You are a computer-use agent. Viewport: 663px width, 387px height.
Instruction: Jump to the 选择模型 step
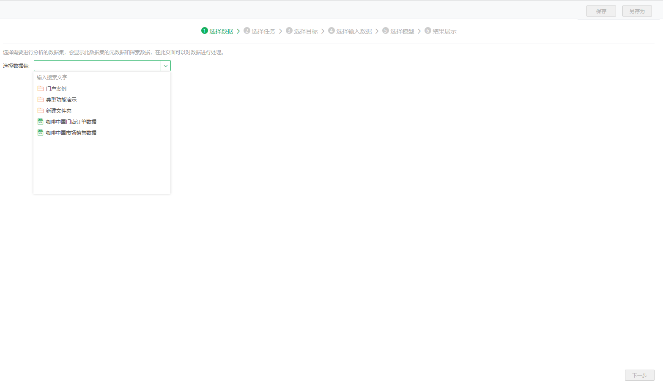point(402,31)
